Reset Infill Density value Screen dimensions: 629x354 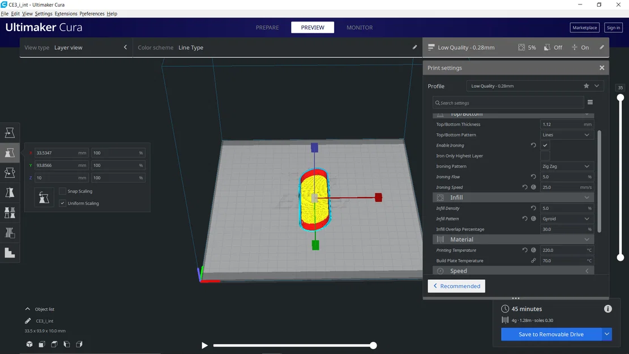[533, 208]
